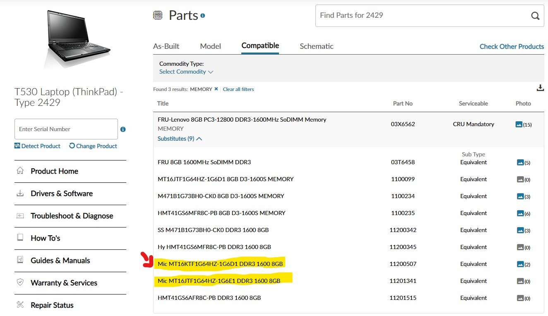Click the Title column header

(163, 103)
